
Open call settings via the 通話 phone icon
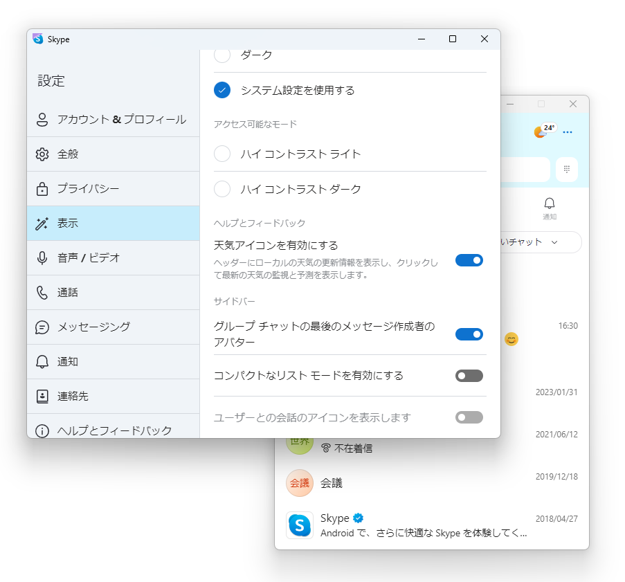[x=41, y=292]
